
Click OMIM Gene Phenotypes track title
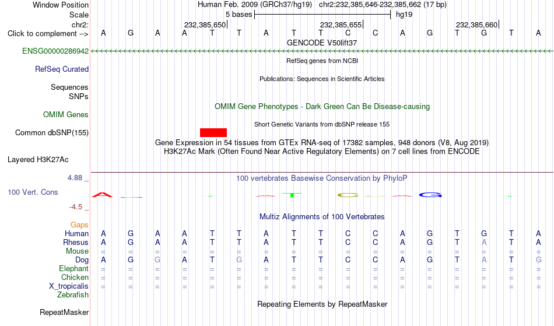click(x=322, y=106)
